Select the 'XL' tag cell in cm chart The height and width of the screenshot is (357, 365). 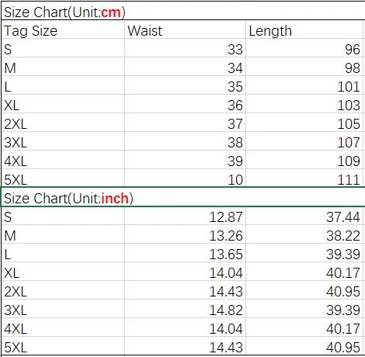(x=63, y=104)
